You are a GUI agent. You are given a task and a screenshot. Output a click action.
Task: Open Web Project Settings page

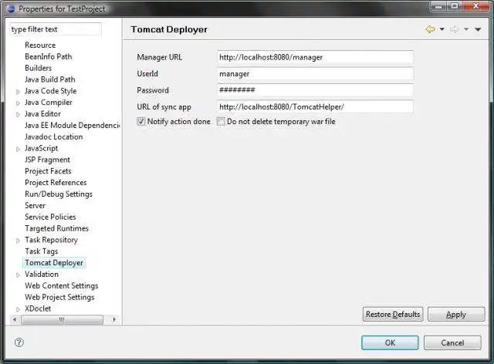(59, 297)
